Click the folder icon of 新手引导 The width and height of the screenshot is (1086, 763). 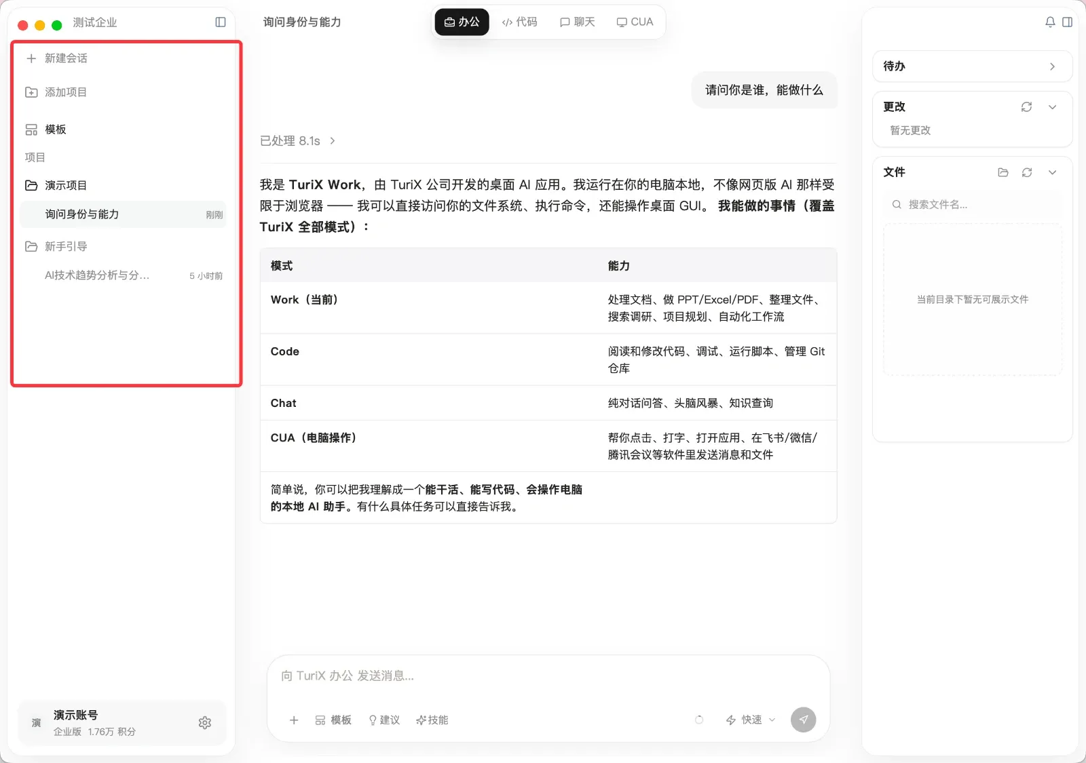[x=31, y=246]
